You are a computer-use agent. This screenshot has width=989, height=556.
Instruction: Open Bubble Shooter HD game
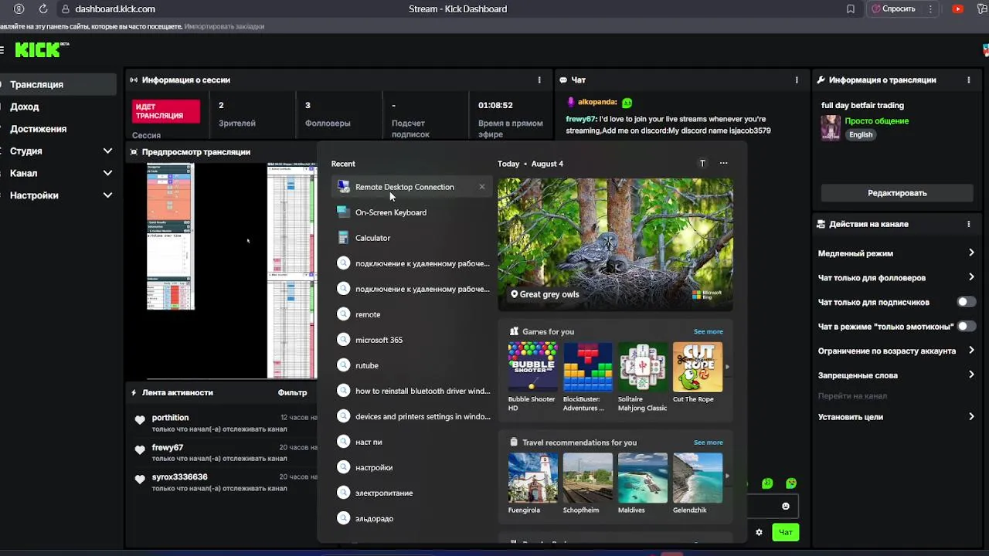pos(532,377)
